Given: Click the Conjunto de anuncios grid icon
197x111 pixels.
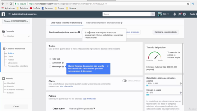Looking at the screenshot, I should [x=4, y=49].
